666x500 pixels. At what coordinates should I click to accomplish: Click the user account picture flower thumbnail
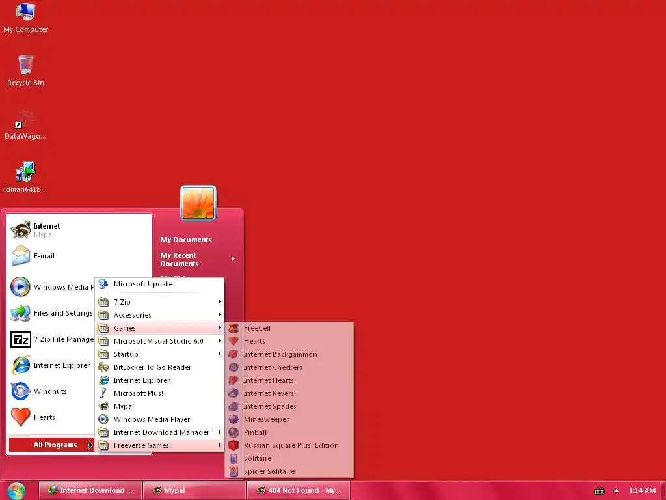click(198, 203)
